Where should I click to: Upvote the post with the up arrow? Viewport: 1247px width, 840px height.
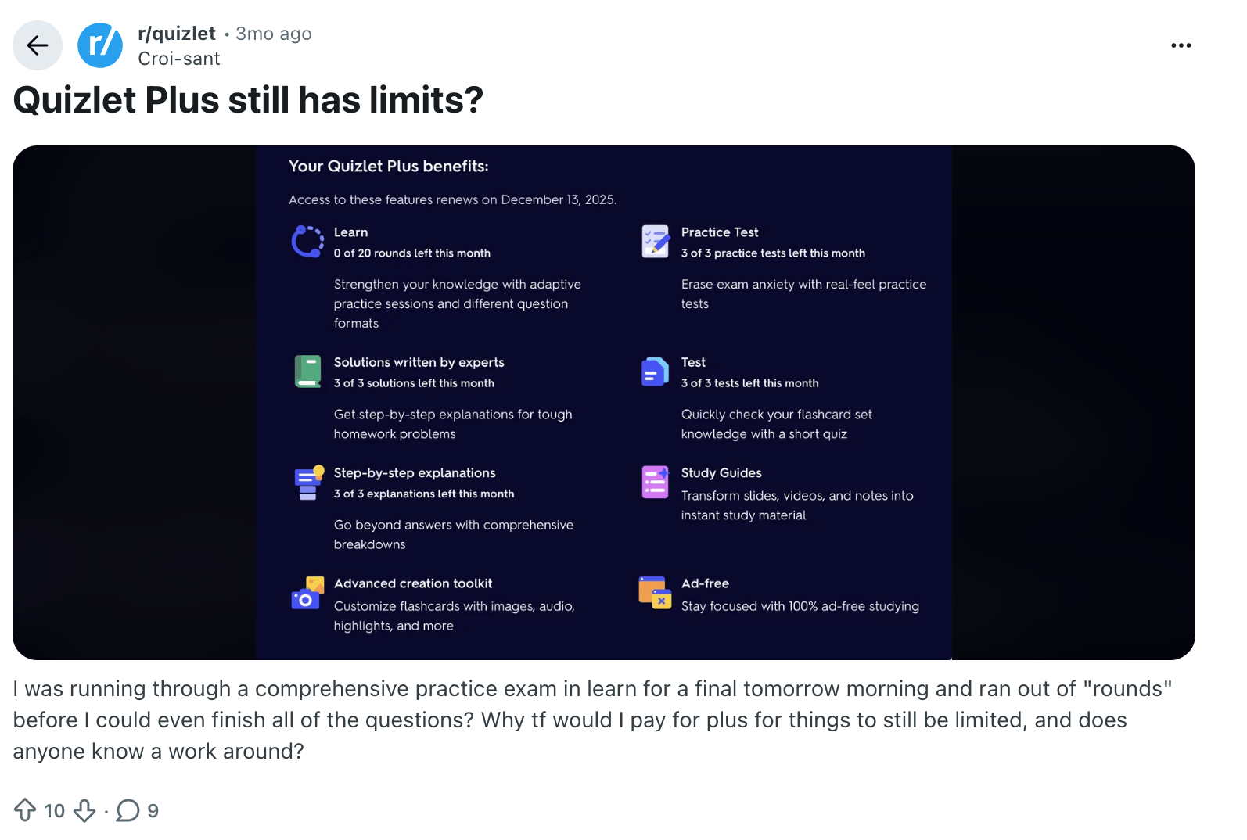pyautogui.click(x=26, y=810)
